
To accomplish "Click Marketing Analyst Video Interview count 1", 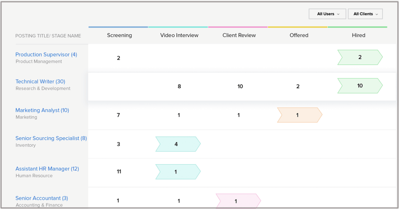I will pyautogui.click(x=179, y=115).
